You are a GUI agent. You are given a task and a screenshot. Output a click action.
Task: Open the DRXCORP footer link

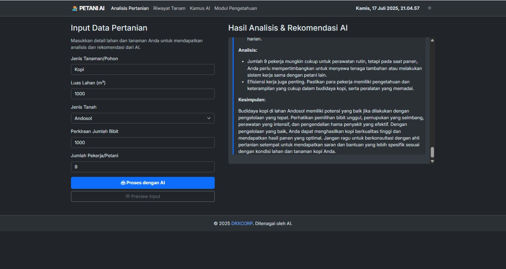pyautogui.click(x=242, y=223)
